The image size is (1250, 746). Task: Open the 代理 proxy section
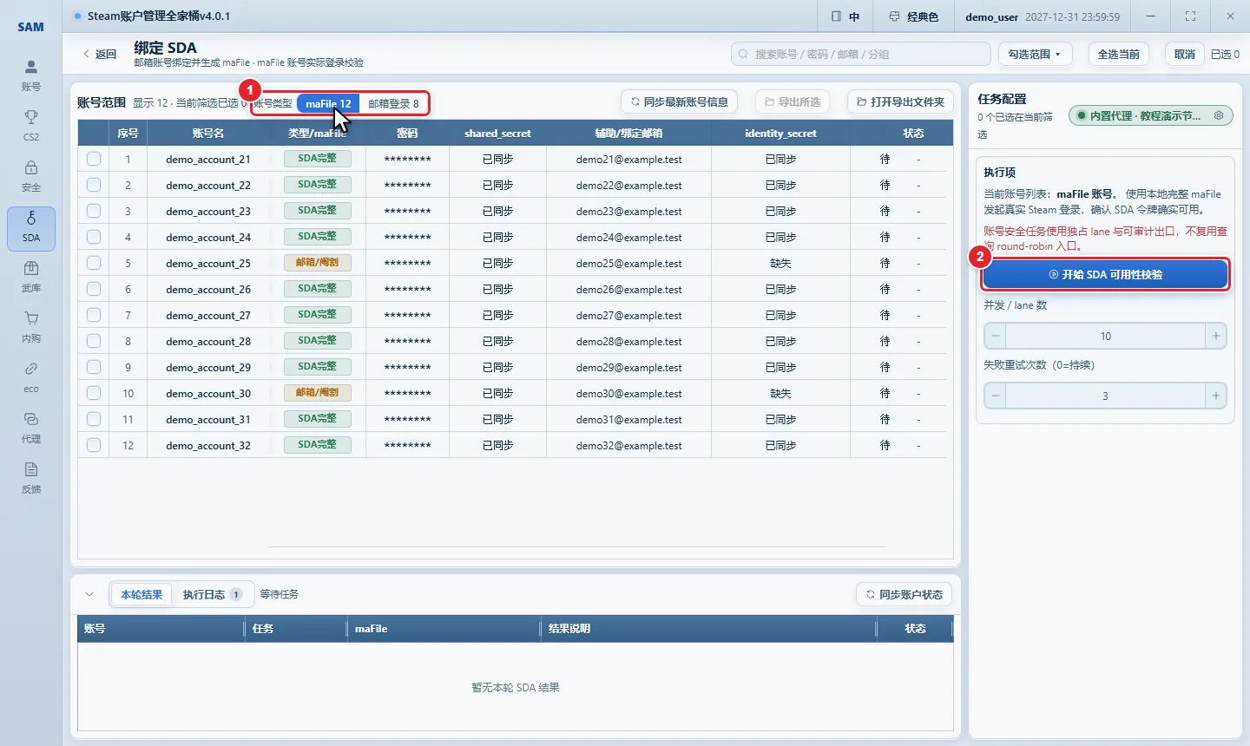pos(31,428)
